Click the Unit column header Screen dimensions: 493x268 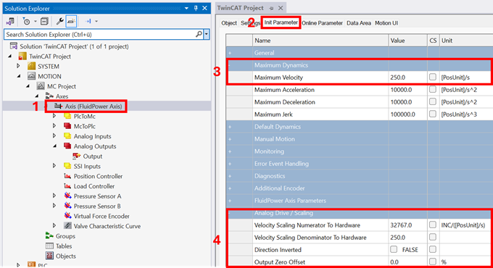[466, 41]
